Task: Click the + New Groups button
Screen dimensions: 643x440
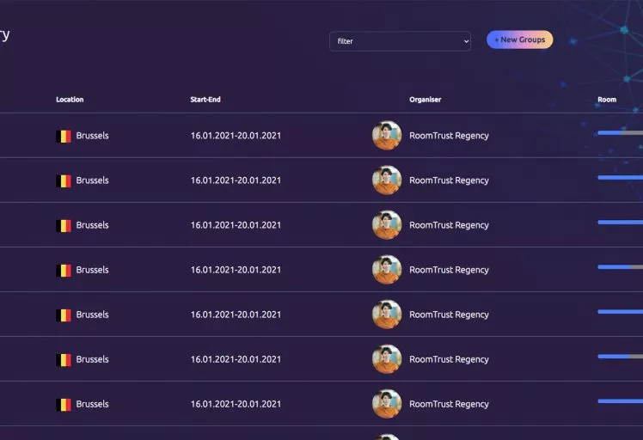Action: pyautogui.click(x=519, y=40)
